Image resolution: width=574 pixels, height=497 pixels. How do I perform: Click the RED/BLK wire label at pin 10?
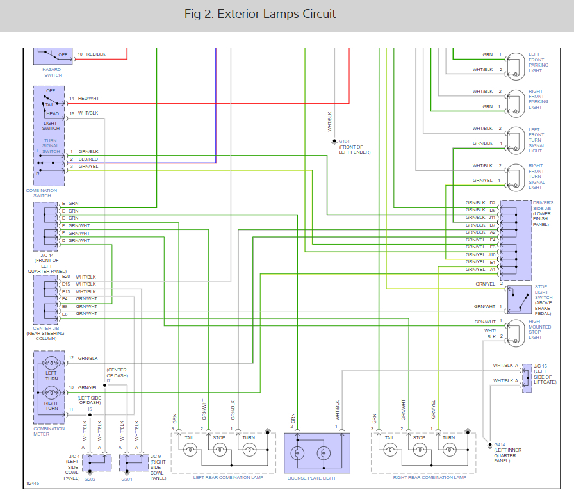tap(96, 54)
